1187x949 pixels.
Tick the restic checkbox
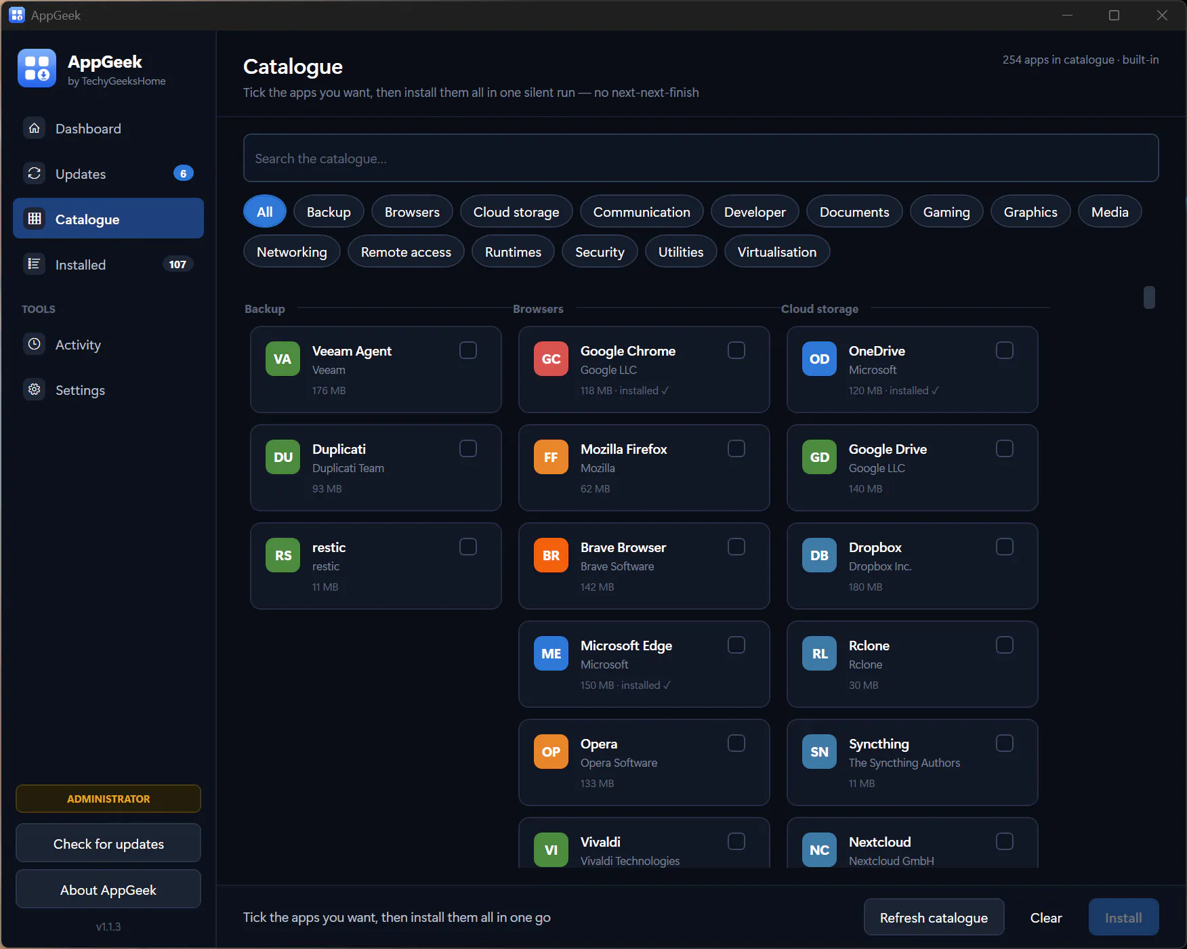(468, 547)
